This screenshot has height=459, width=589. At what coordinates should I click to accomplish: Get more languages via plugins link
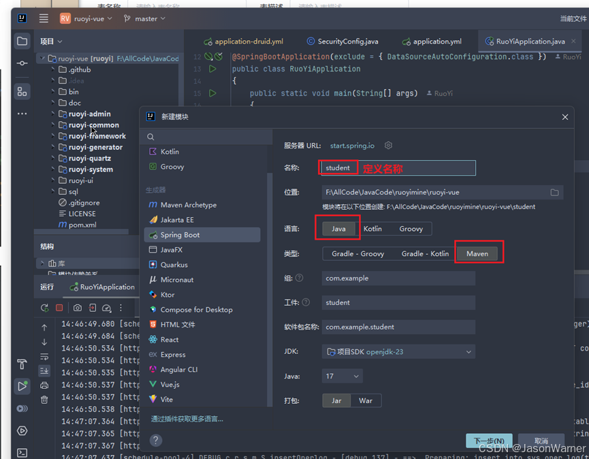point(187,419)
